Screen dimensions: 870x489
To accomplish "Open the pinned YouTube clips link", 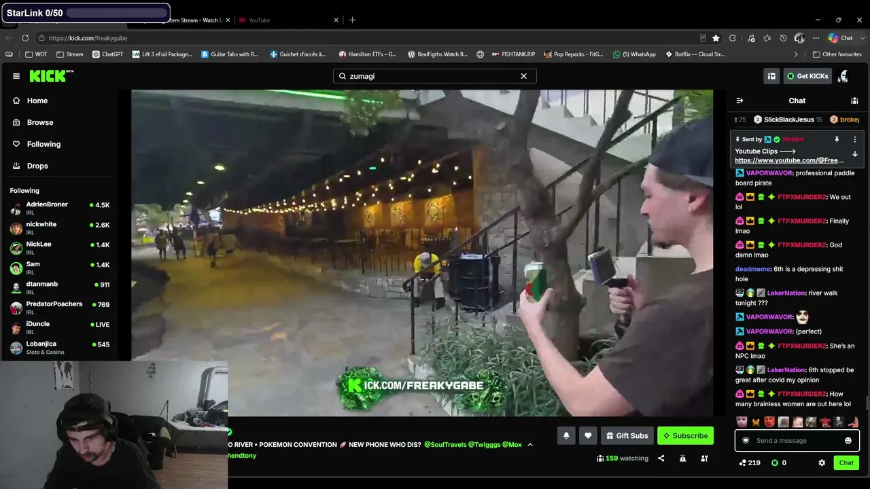I will (x=789, y=160).
